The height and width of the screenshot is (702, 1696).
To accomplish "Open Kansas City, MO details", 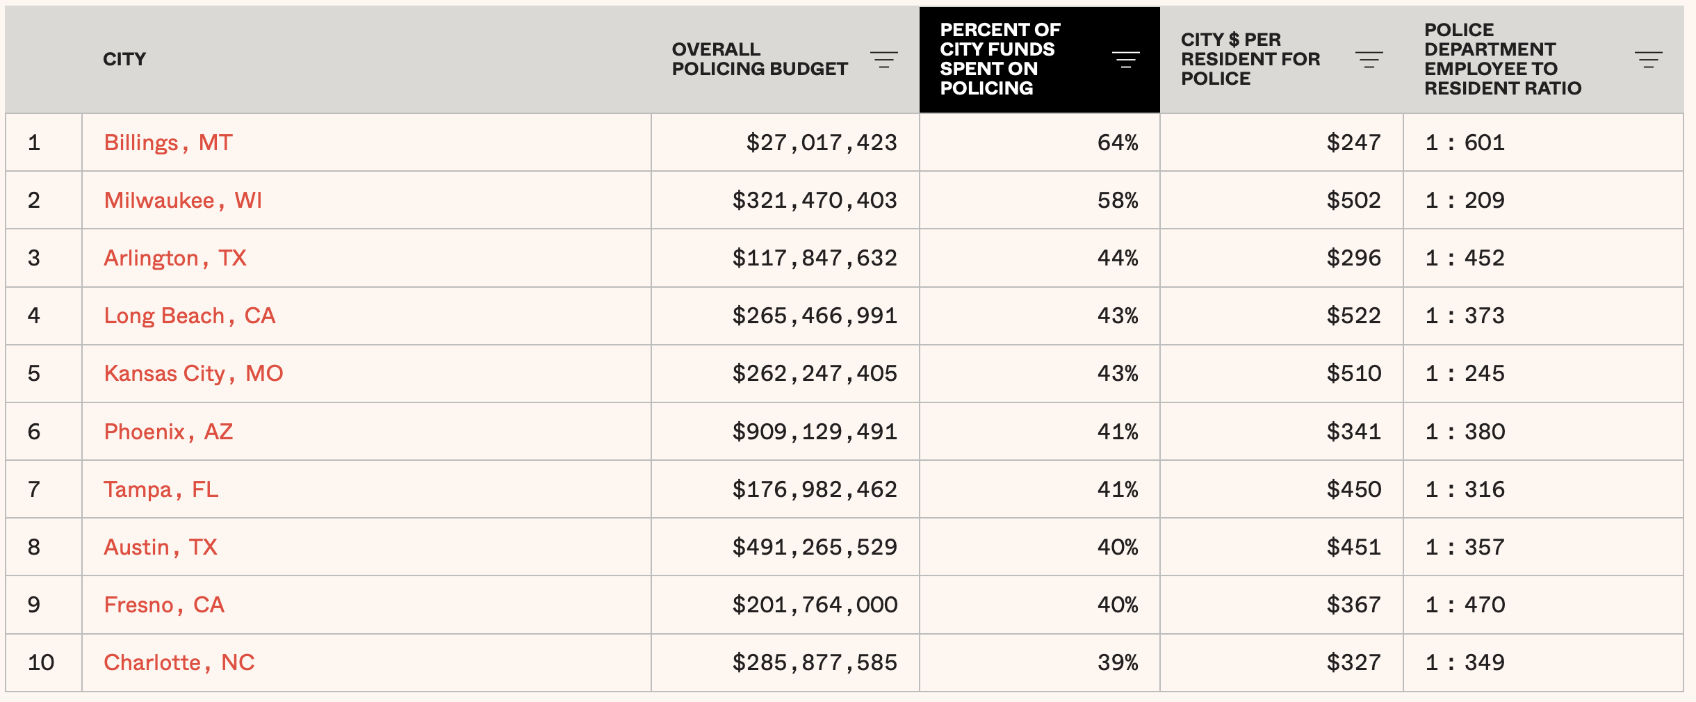I will tap(193, 373).
